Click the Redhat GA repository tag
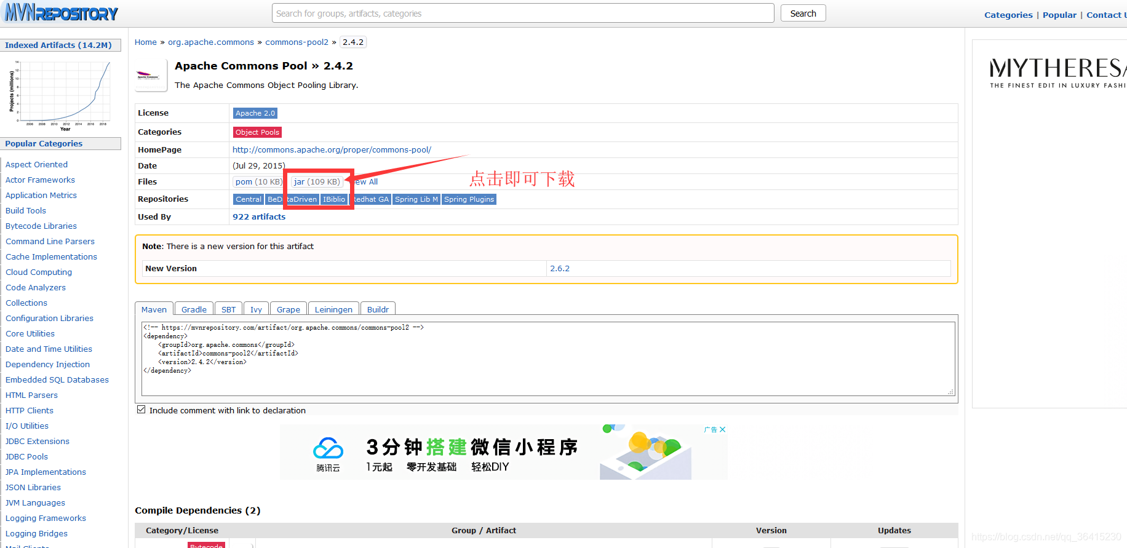The width and height of the screenshot is (1127, 548). 371,199
